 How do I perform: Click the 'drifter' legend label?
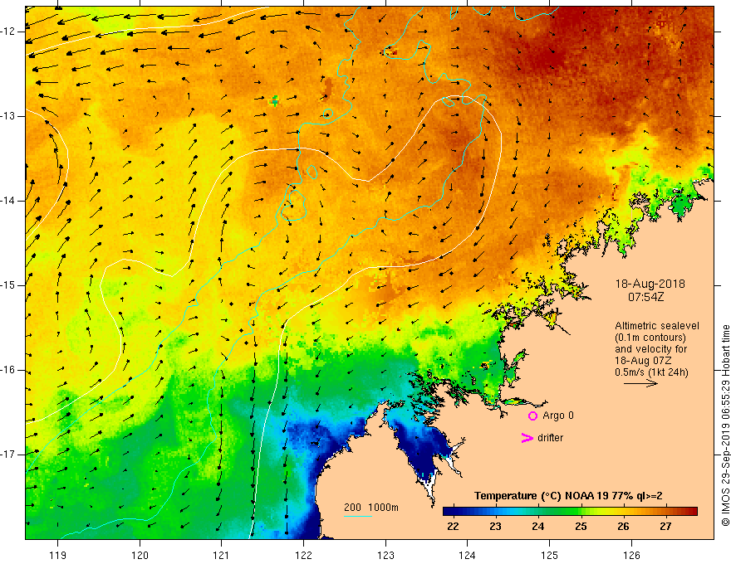[550, 438]
